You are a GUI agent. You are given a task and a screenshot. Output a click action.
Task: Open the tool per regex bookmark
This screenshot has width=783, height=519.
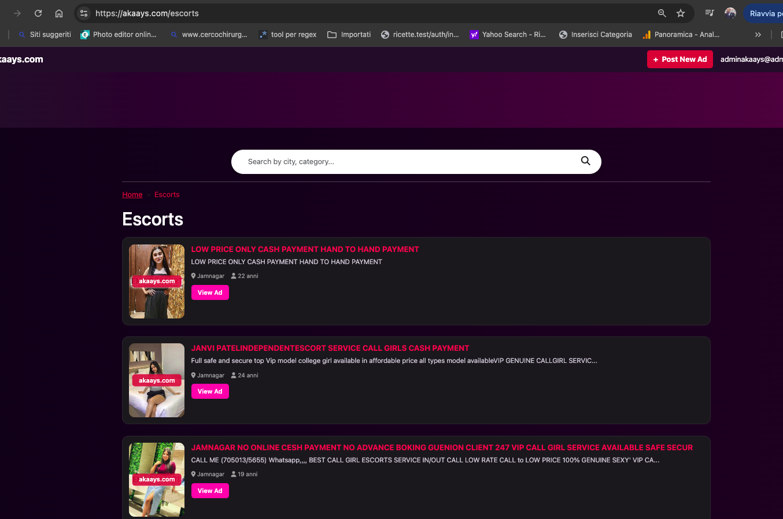click(x=288, y=35)
